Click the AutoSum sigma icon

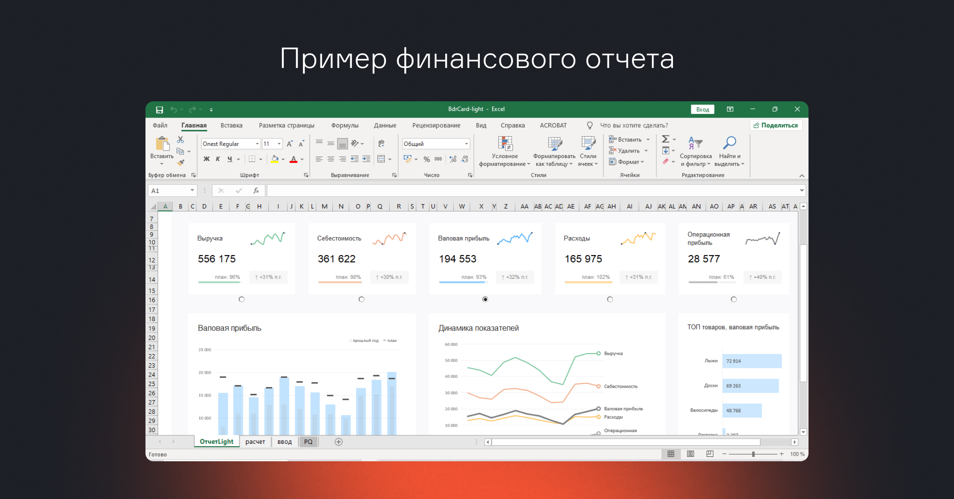[665, 139]
